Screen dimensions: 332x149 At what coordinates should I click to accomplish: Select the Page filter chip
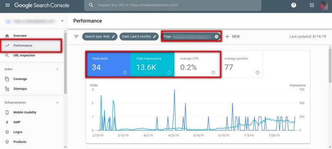click(x=191, y=37)
